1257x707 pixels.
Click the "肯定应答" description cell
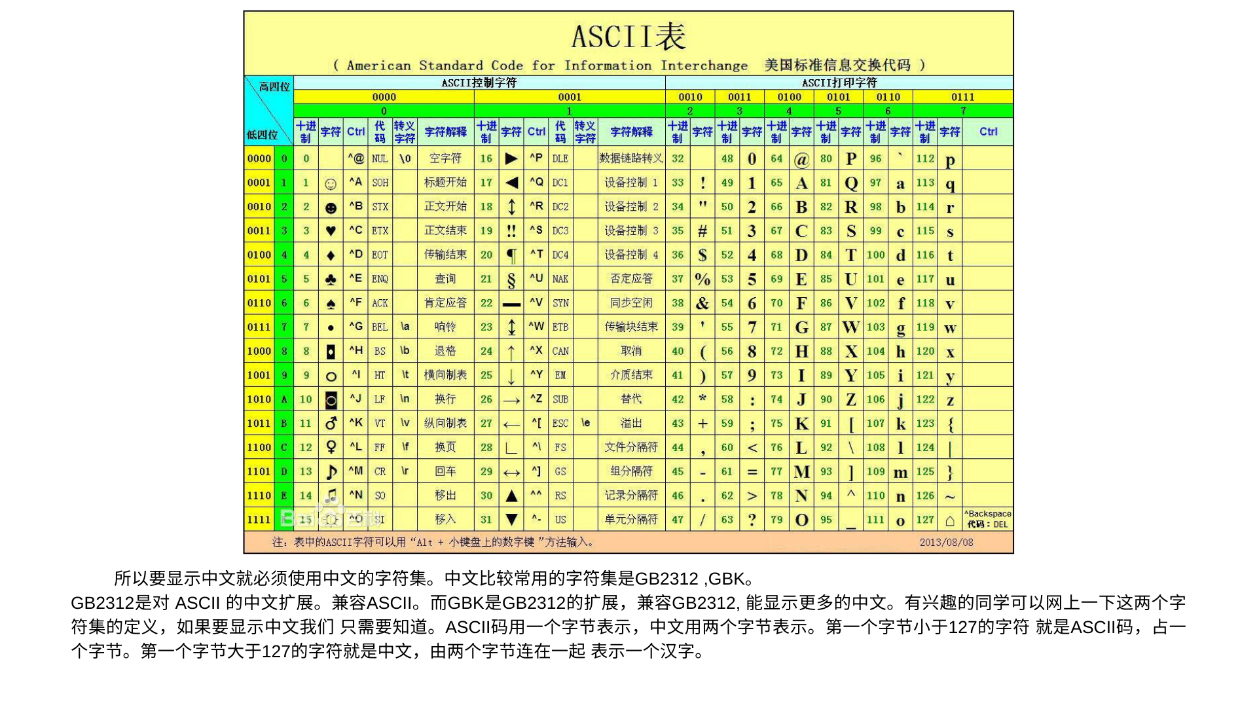click(445, 303)
